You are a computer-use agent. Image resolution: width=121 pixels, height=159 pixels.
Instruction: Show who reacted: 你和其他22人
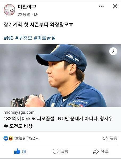tap(26, 138)
